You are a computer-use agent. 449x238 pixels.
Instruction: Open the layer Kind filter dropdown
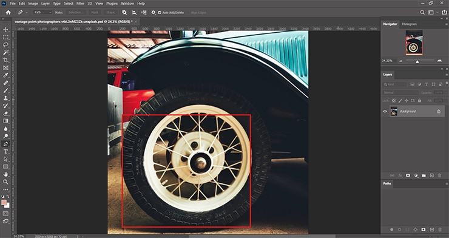coord(394,84)
